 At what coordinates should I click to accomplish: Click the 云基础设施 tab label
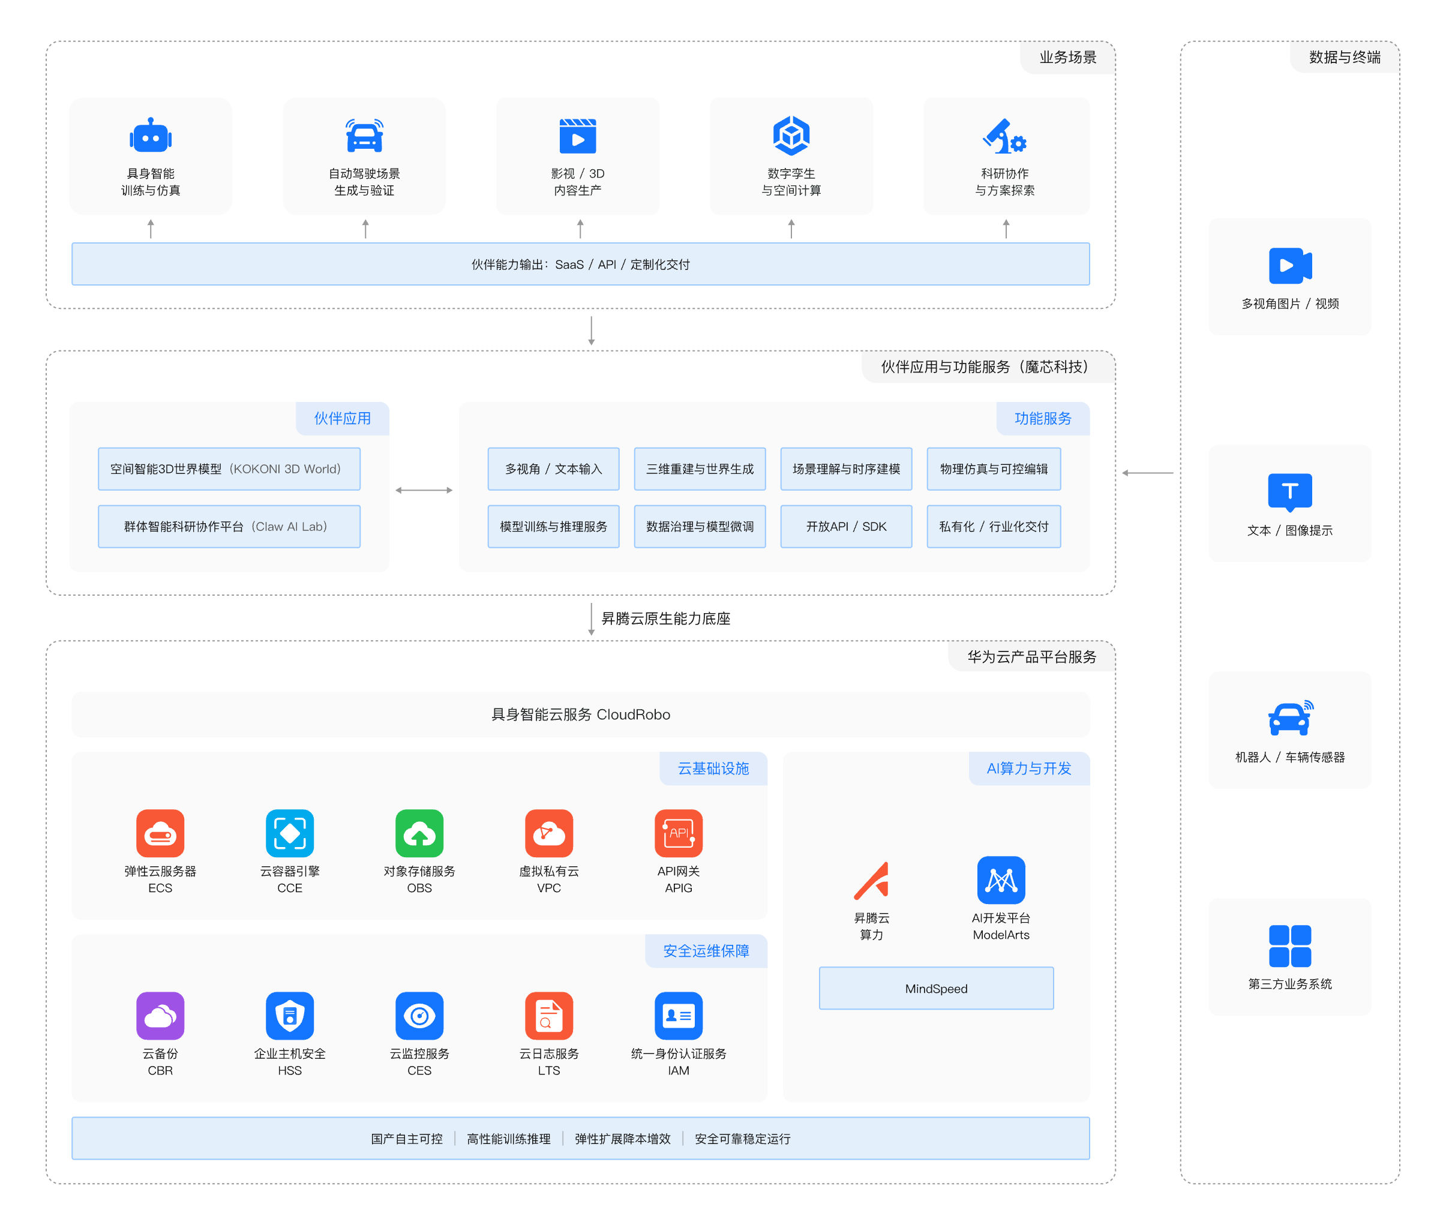713,768
